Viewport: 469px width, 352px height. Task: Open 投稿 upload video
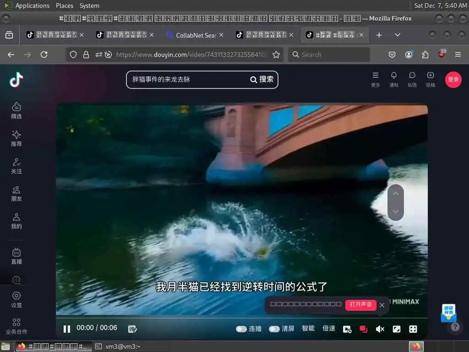coord(431,80)
